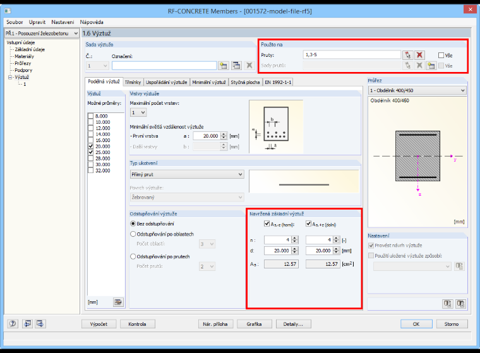Click the help icon at bottom left
Screen dimensions: 480x353
(x=13, y=323)
